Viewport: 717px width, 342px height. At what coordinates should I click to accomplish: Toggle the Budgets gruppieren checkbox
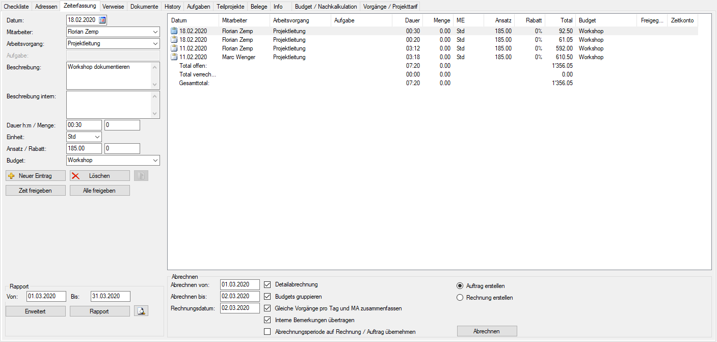268,296
